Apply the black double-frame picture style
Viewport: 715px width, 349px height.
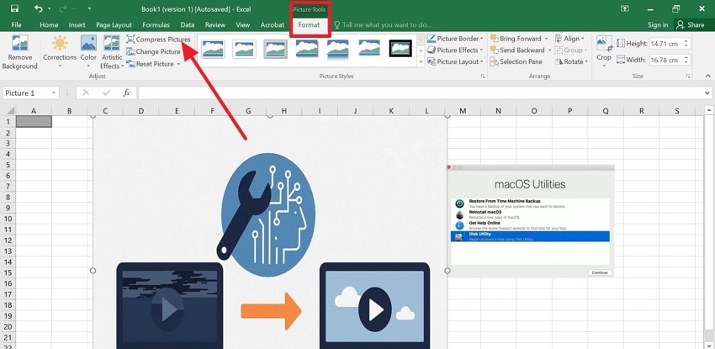(400, 48)
